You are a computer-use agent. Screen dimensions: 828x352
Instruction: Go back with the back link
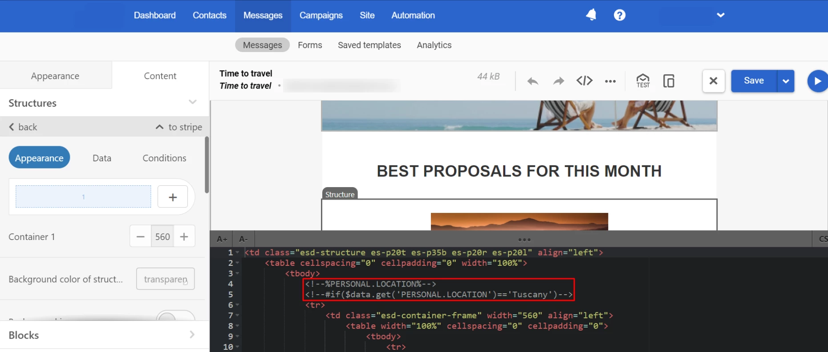coord(23,127)
